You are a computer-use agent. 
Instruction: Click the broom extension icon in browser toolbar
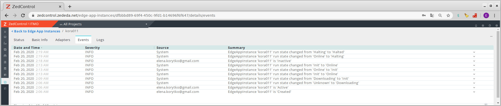pyautogui.click(x=466, y=15)
